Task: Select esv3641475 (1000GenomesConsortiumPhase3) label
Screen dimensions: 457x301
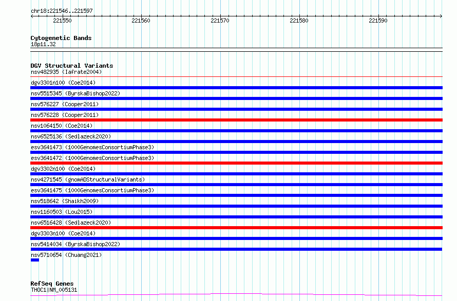Action: tap(92, 190)
